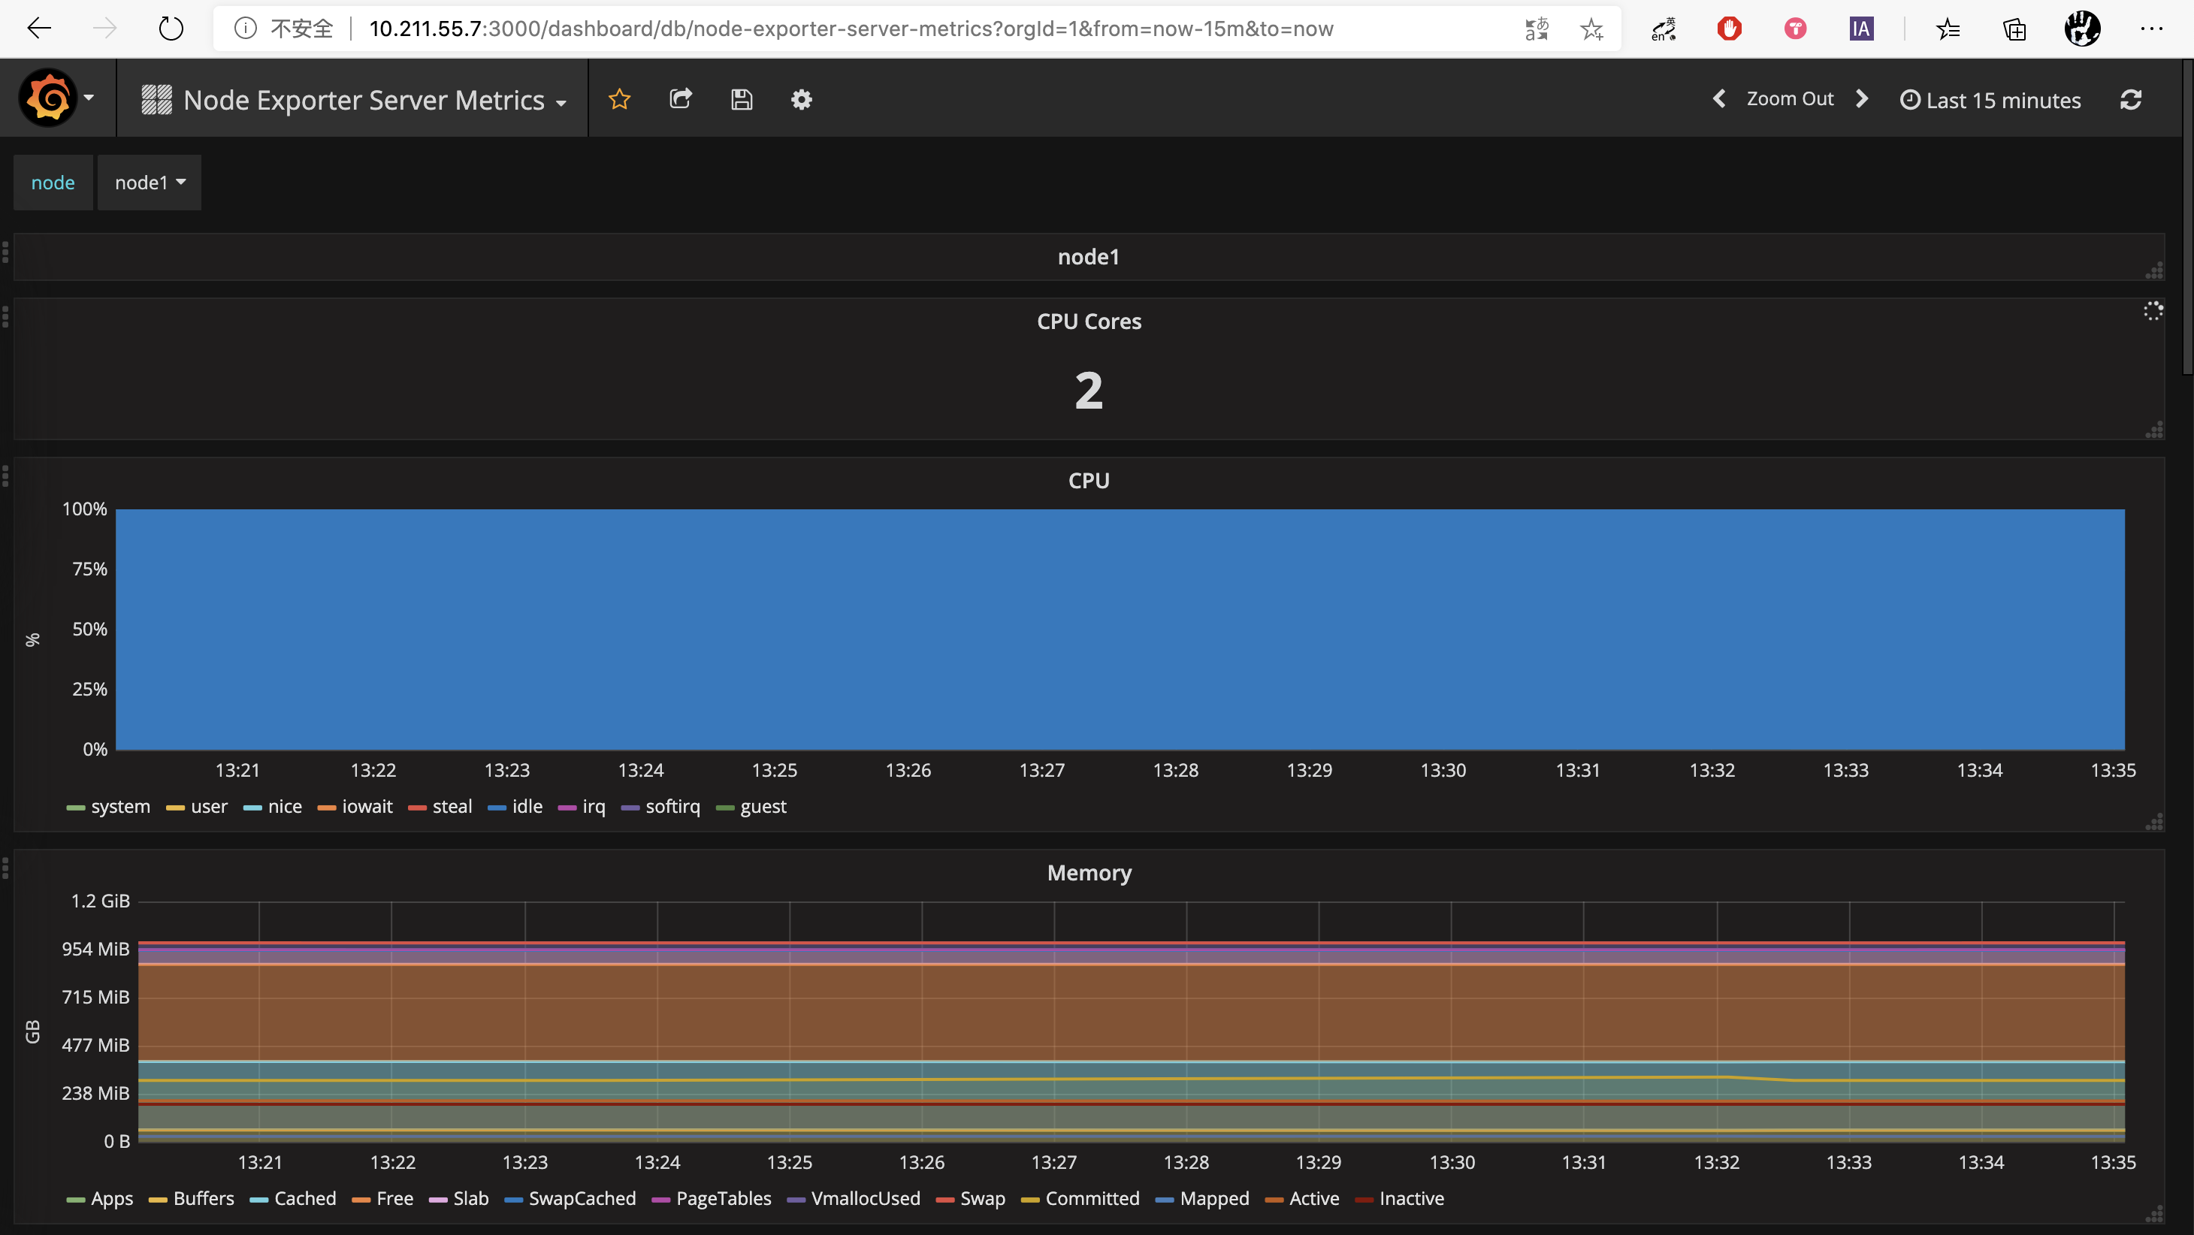
Task: Open the Memory panel title menu
Action: click(x=1089, y=873)
